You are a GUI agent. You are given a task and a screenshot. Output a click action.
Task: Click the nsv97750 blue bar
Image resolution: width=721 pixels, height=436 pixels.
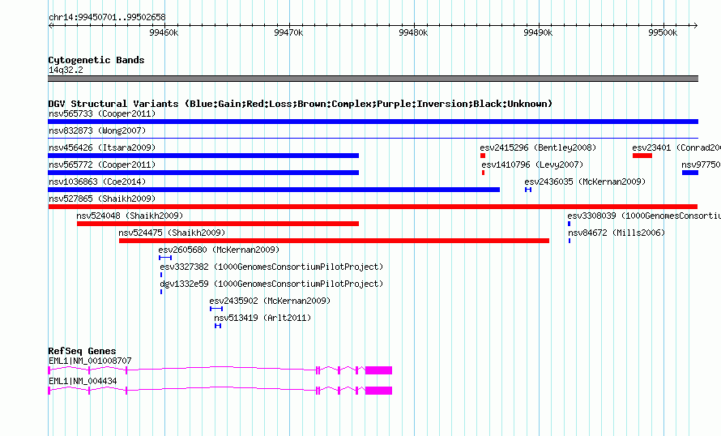coord(690,173)
